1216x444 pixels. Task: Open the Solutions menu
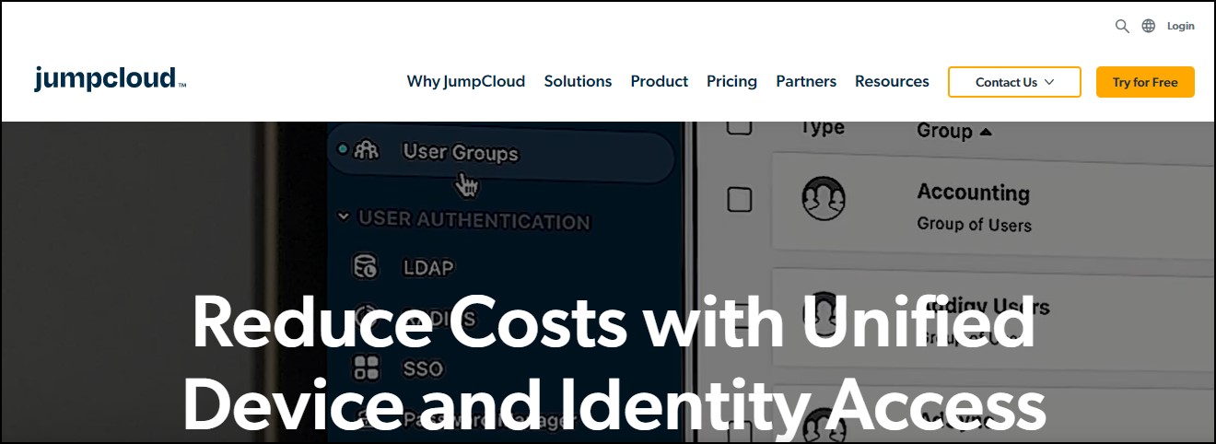coord(578,81)
